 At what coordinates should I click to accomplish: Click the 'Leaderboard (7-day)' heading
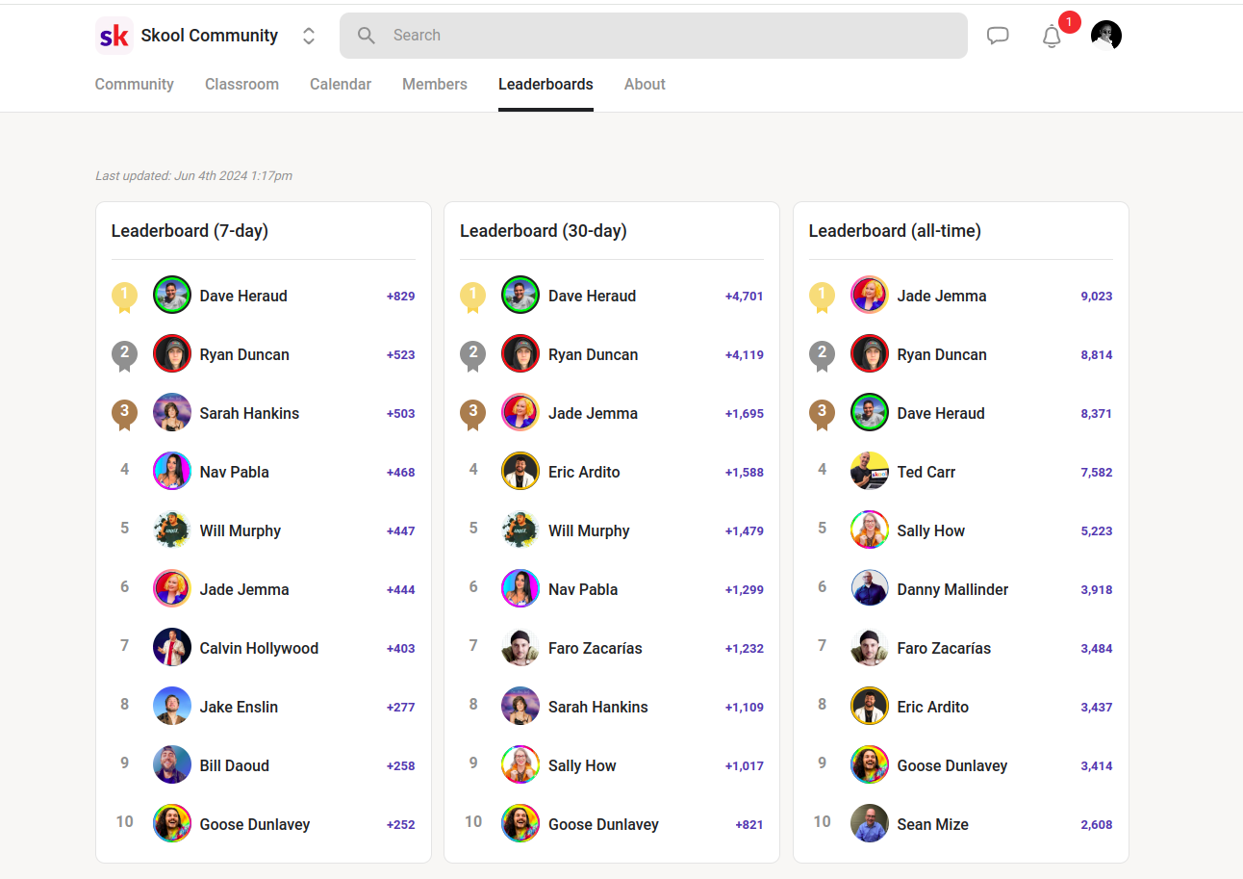tap(190, 231)
